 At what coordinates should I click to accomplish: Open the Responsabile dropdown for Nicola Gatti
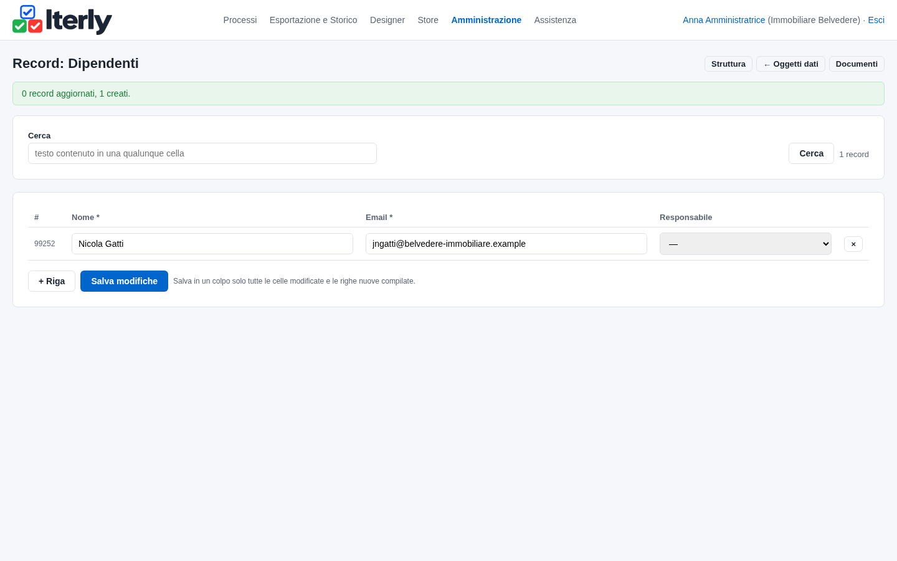pyautogui.click(x=746, y=244)
